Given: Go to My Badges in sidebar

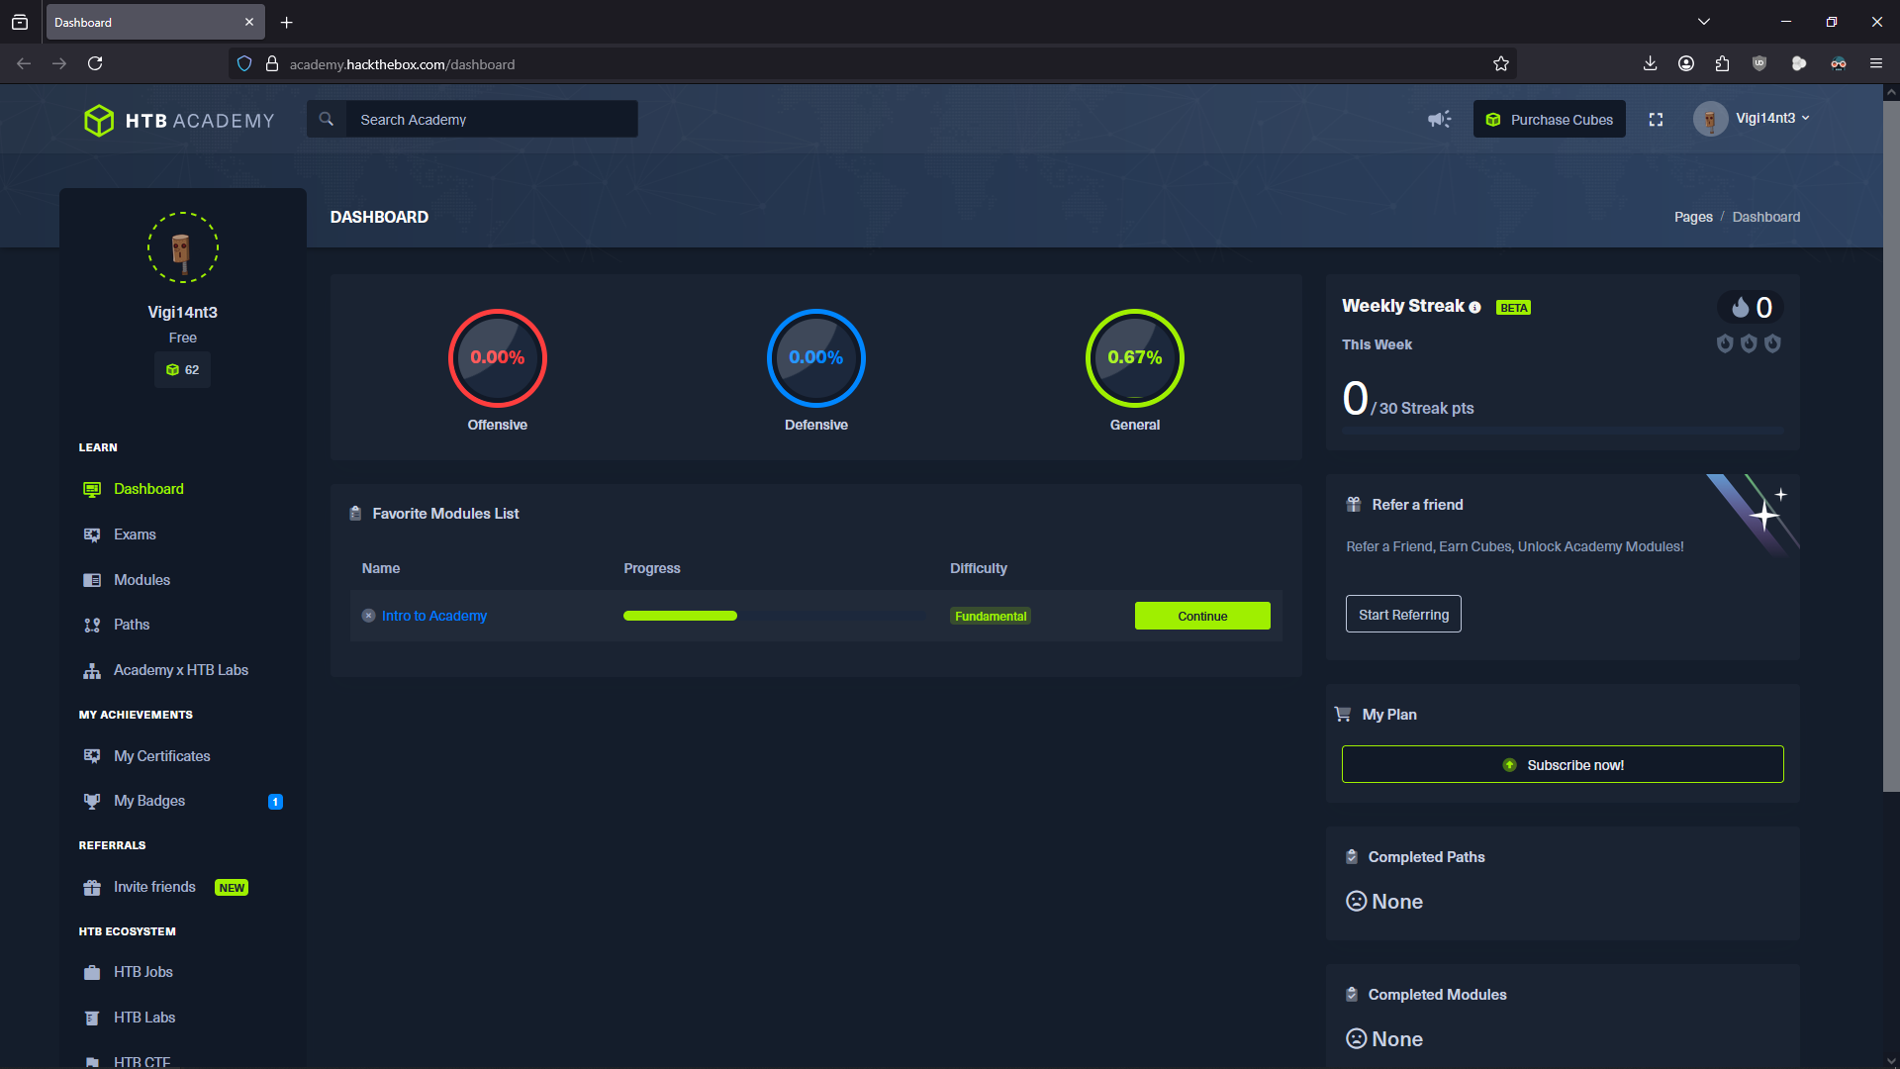Looking at the screenshot, I should point(149,801).
